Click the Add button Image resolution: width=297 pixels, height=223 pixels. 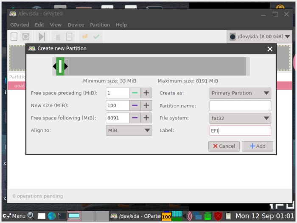click(x=258, y=146)
